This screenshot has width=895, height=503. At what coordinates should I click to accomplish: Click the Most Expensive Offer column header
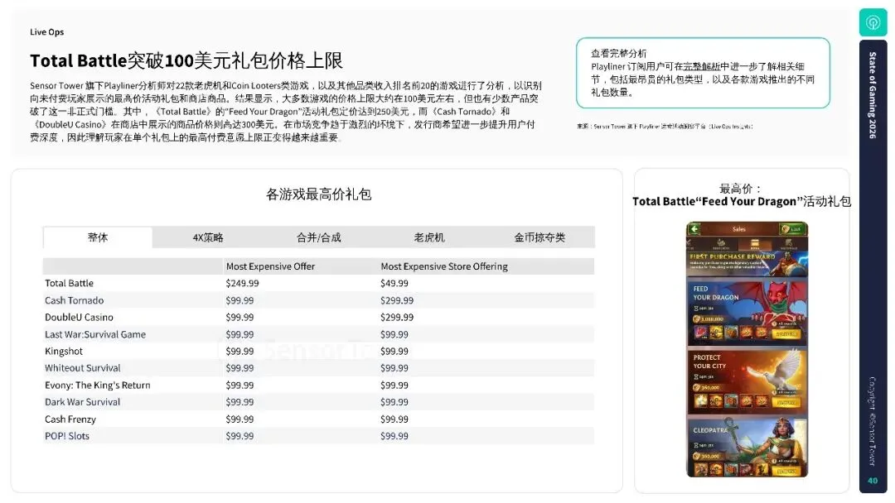click(270, 266)
